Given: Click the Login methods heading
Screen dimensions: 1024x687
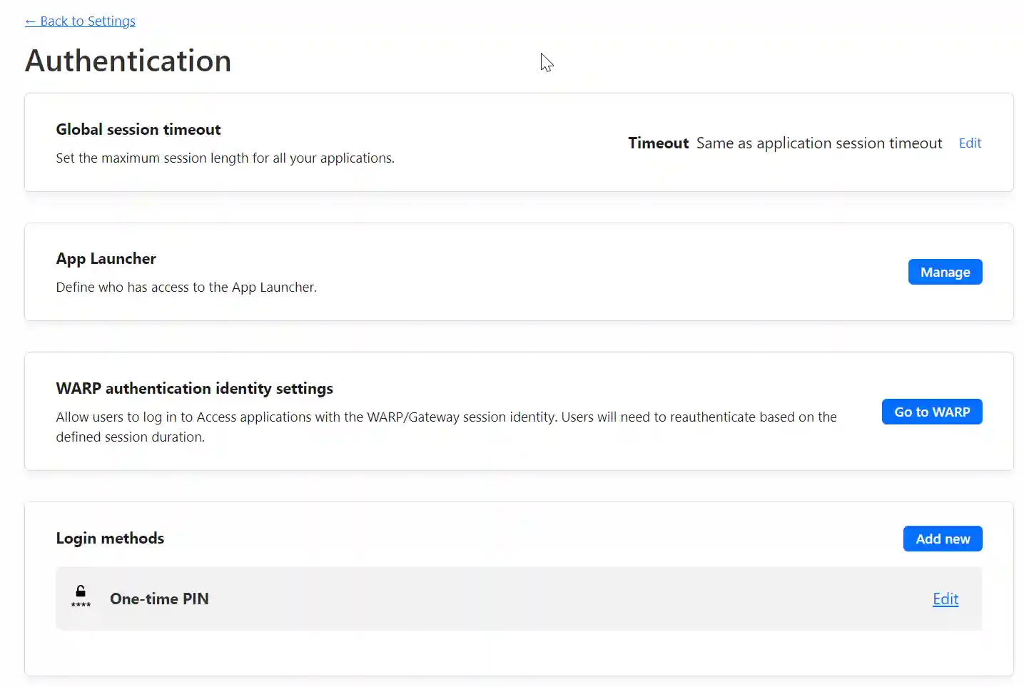Looking at the screenshot, I should 110,538.
